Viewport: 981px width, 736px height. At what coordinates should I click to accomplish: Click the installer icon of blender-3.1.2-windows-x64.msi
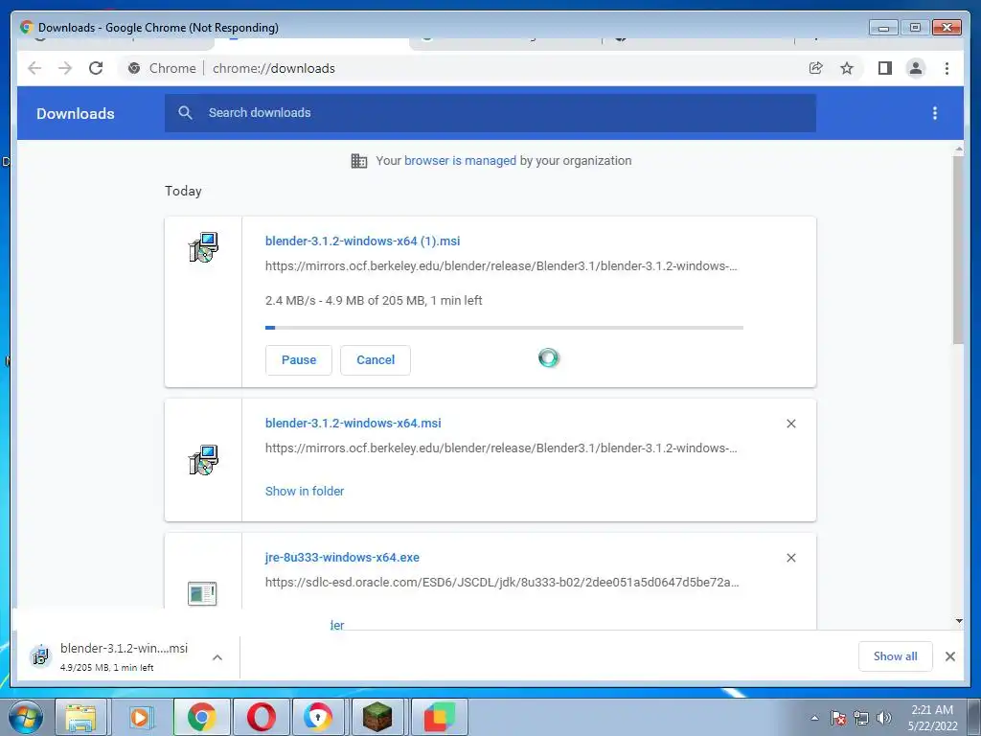[x=203, y=460]
